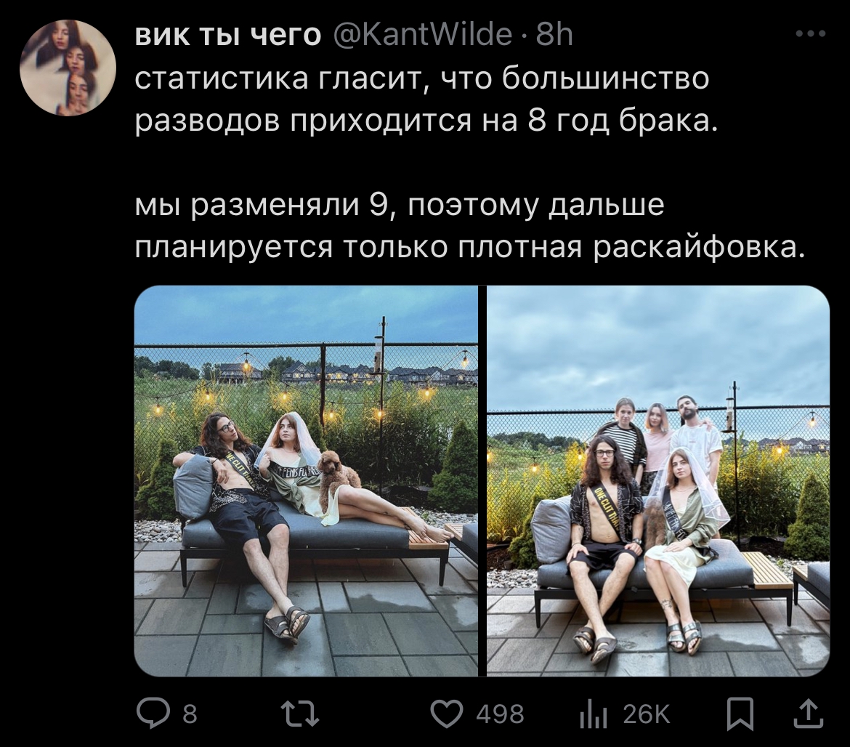Retweet this post using the arrows icon

[300, 714]
